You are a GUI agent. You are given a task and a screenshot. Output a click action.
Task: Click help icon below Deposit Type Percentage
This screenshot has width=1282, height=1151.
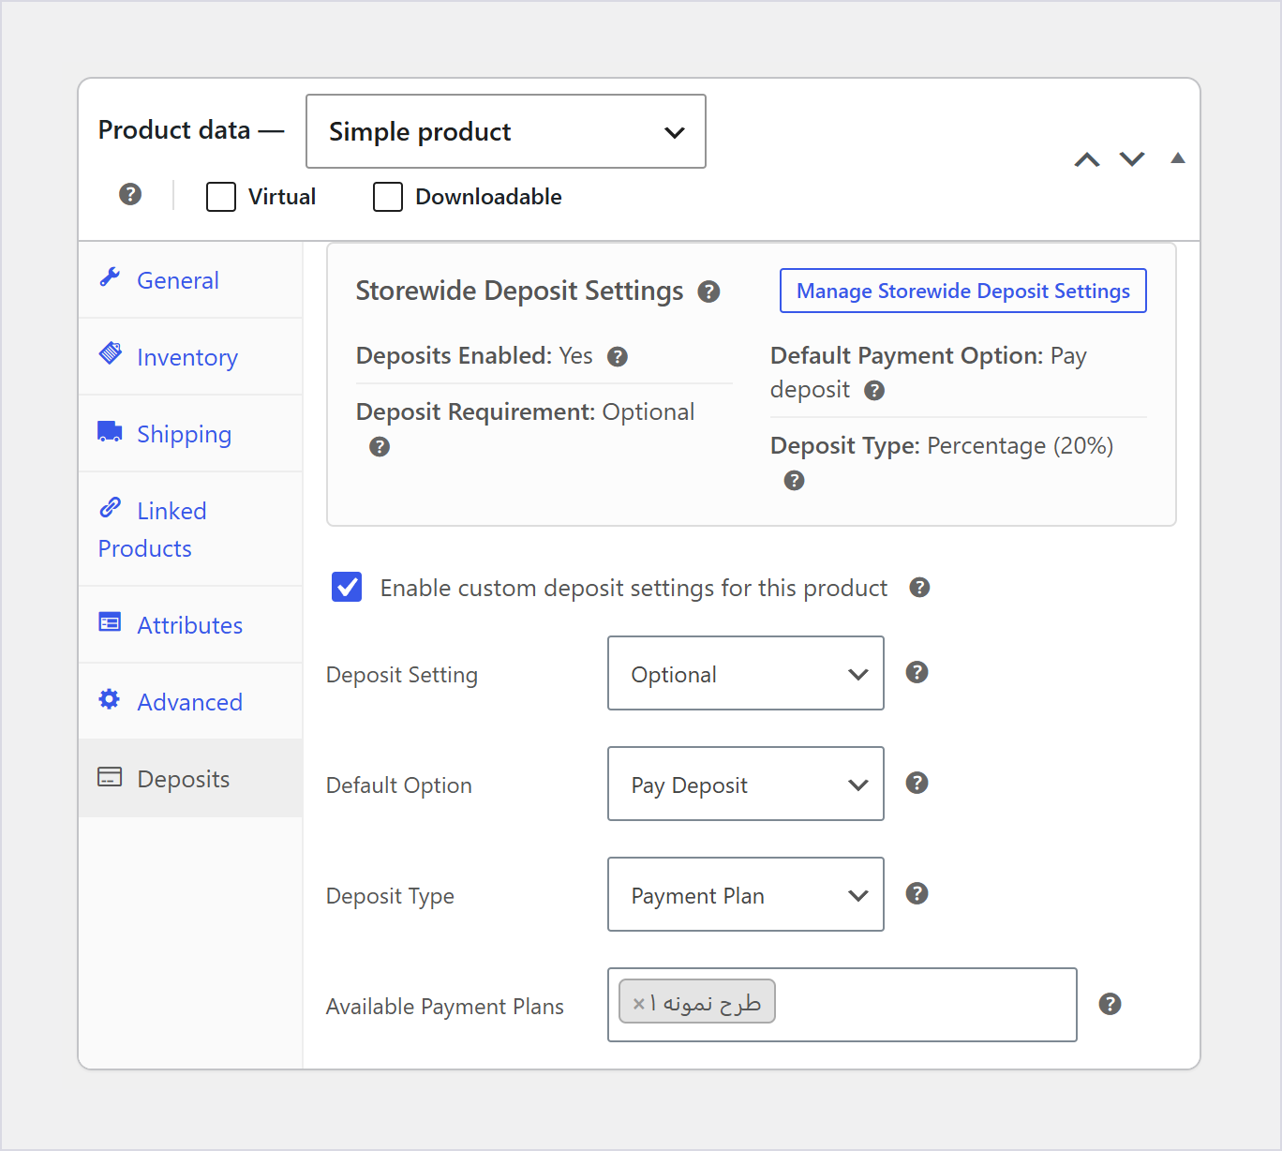click(794, 480)
